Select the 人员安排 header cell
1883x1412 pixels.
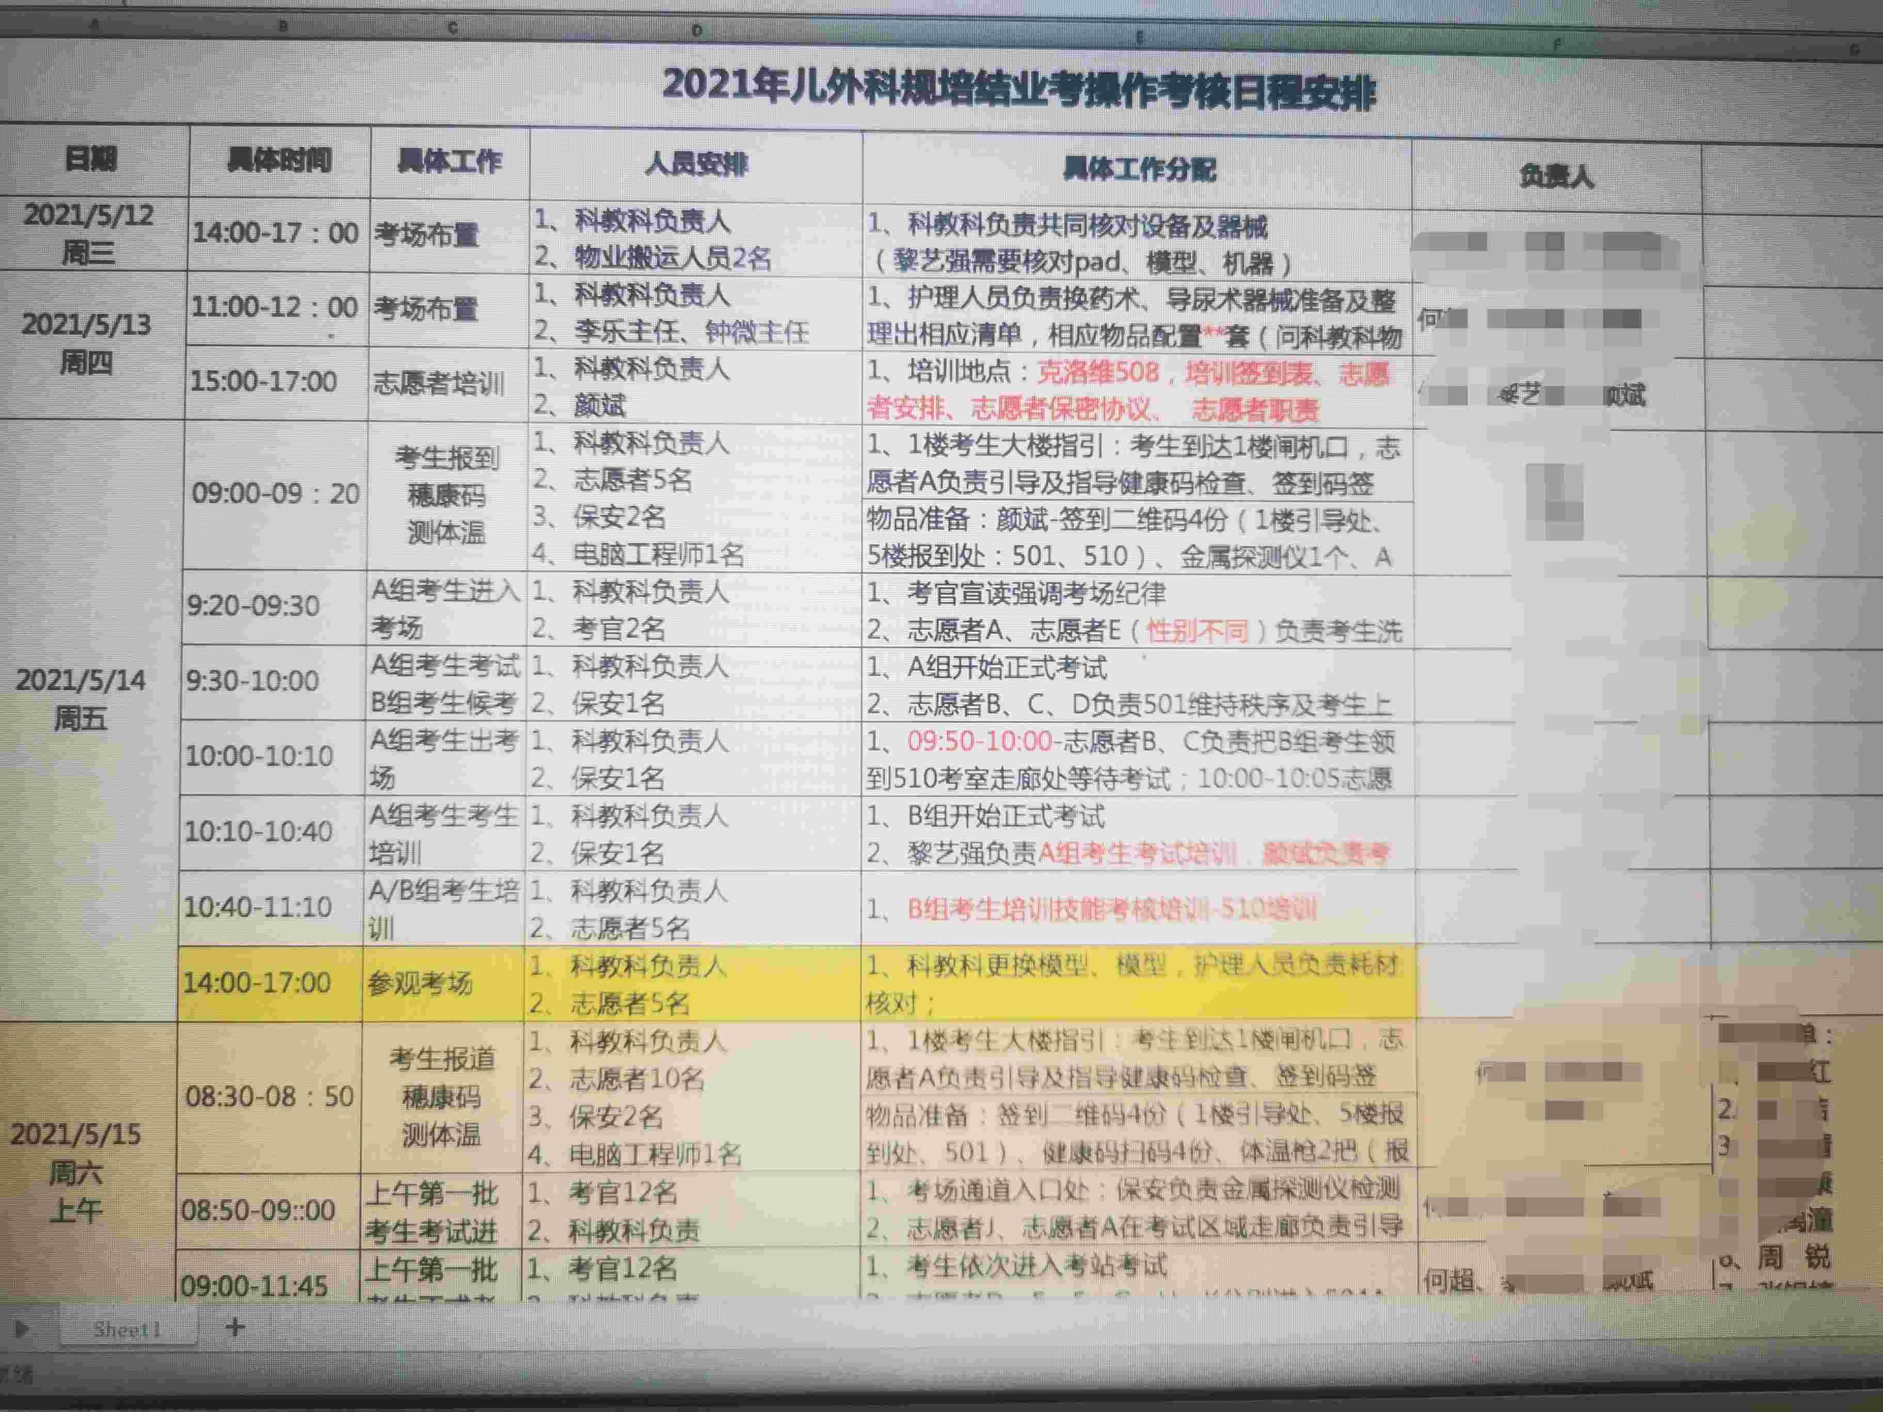pos(695,165)
